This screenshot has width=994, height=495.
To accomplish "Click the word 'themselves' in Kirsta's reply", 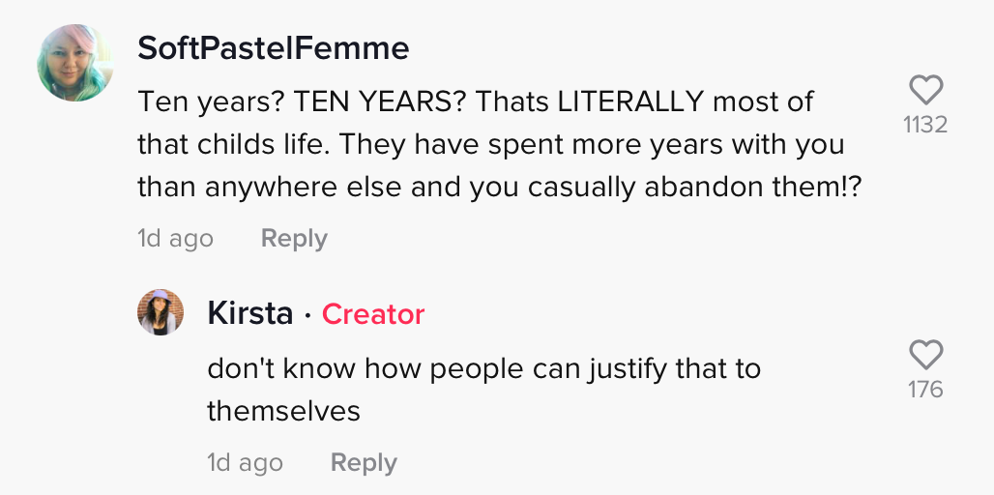I will pos(283,411).
